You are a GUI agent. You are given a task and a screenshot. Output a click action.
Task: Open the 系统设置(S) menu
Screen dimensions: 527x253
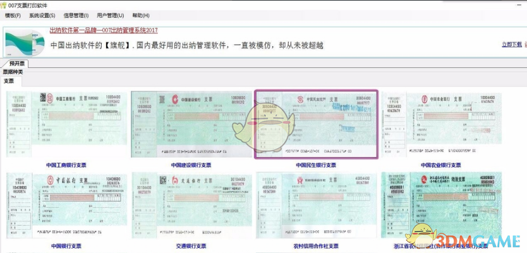42,15
